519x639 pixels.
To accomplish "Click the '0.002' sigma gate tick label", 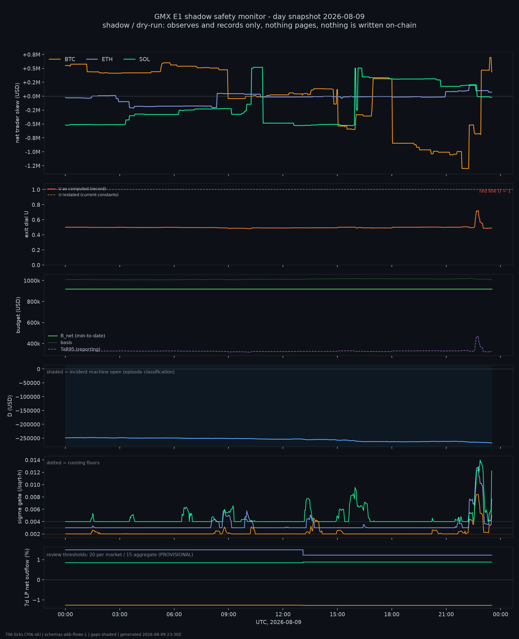I will [x=33, y=534].
